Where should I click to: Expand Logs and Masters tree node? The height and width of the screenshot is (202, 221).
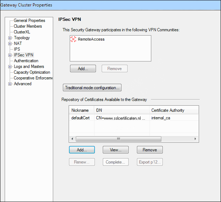[x=10, y=66]
